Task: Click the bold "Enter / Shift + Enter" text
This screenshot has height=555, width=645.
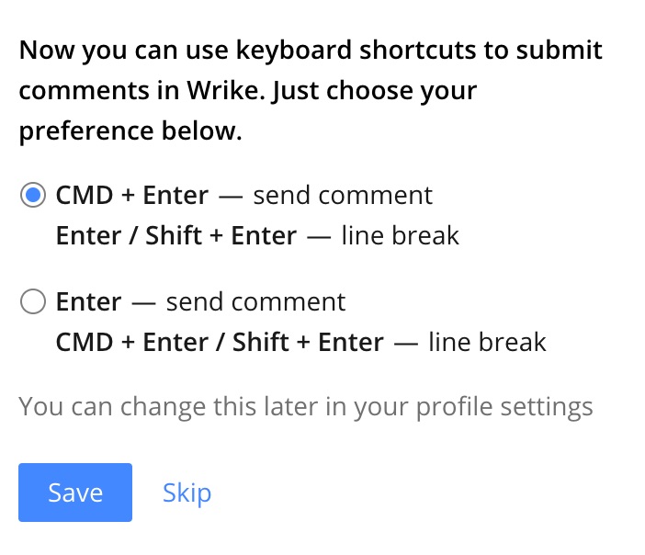Action: (176, 236)
